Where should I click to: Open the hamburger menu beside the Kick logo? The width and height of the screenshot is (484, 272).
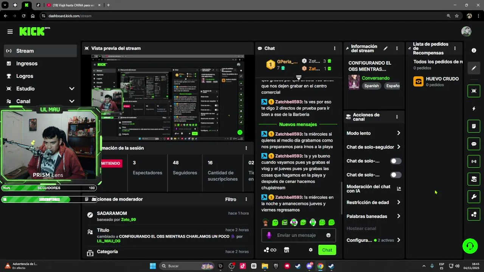coord(10,32)
